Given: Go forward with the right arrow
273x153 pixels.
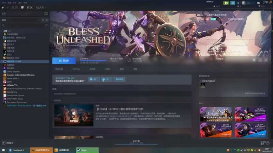Looking at the screenshot, I should (8, 7).
